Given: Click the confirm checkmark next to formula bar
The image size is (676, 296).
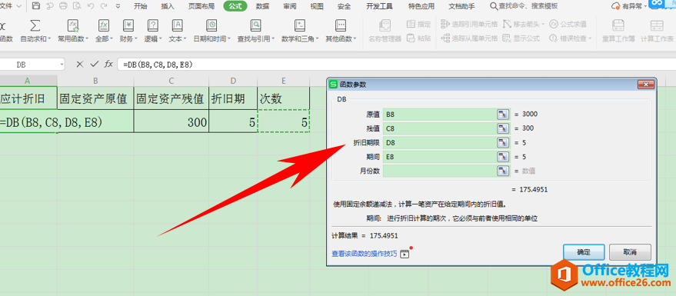Looking at the screenshot, I should 94,65.
